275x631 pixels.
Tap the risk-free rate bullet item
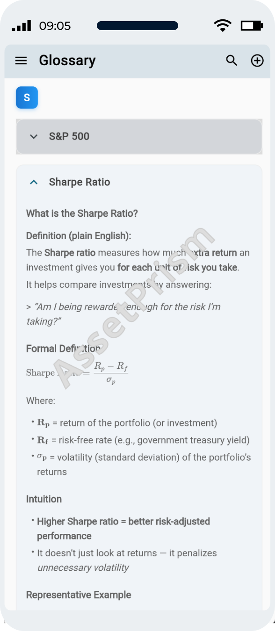tap(143, 440)
